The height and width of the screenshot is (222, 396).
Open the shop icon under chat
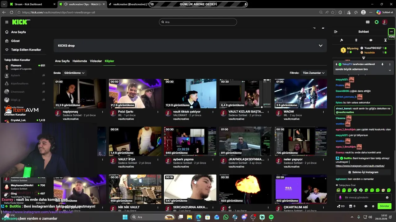coord(351,206)
